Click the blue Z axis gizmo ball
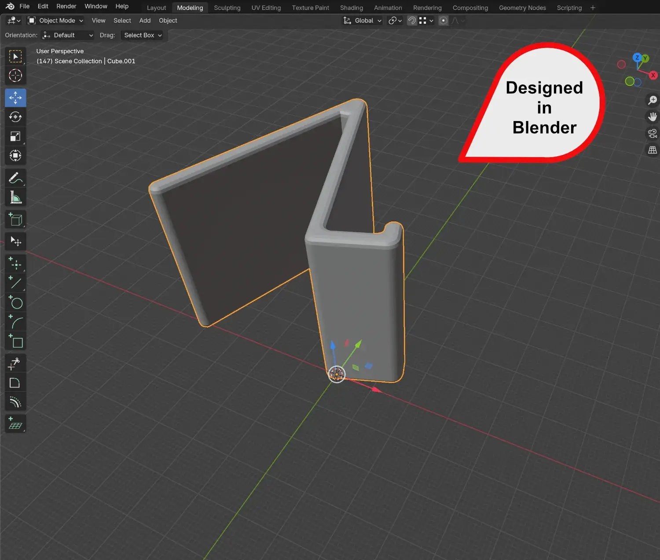The image size is (660, 560). click(x=637, y=58)
